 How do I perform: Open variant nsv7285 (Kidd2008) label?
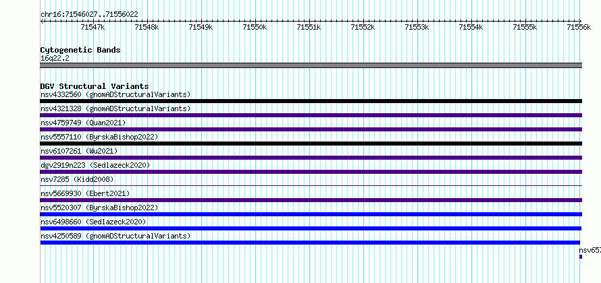[x=77, y=179]
